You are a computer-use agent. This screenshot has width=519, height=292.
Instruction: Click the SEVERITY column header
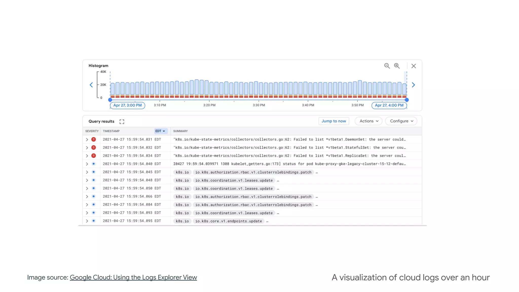[x=92, y=131]
